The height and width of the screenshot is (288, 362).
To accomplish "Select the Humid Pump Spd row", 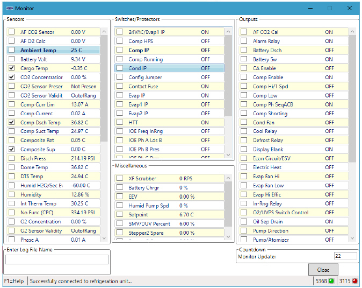I will tap(169, 206).
